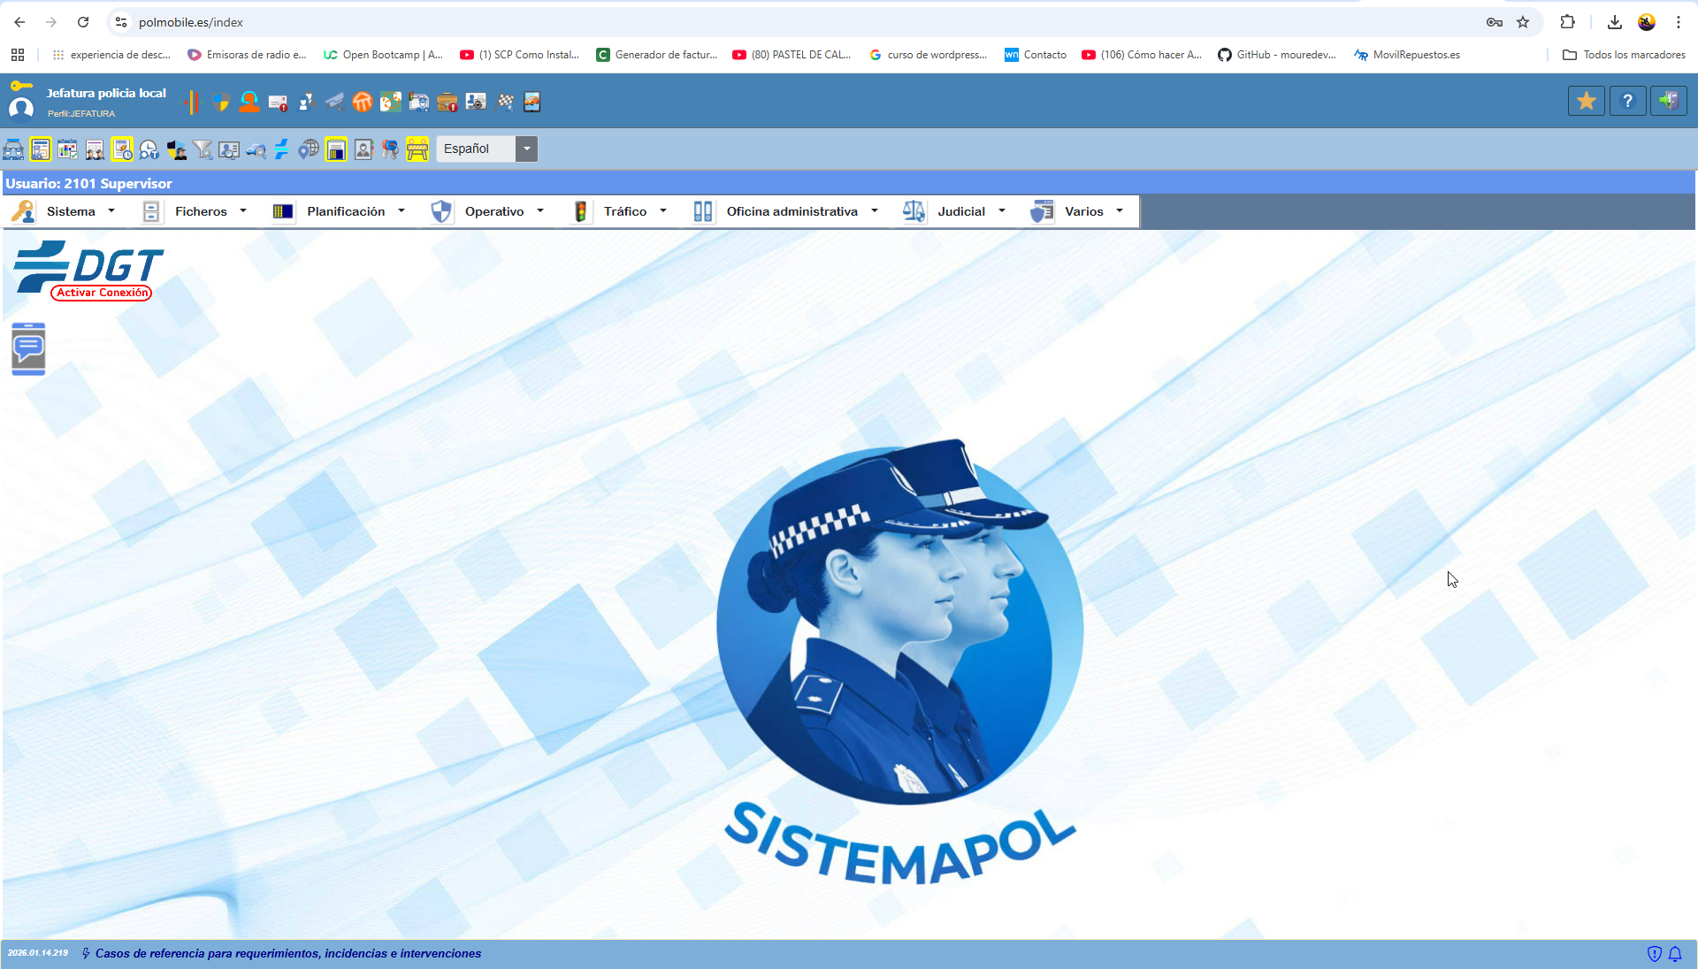This screenshot has height=969, width=1698.
Task: Open the Sistema menu
Action: click(x=69, y=211)
